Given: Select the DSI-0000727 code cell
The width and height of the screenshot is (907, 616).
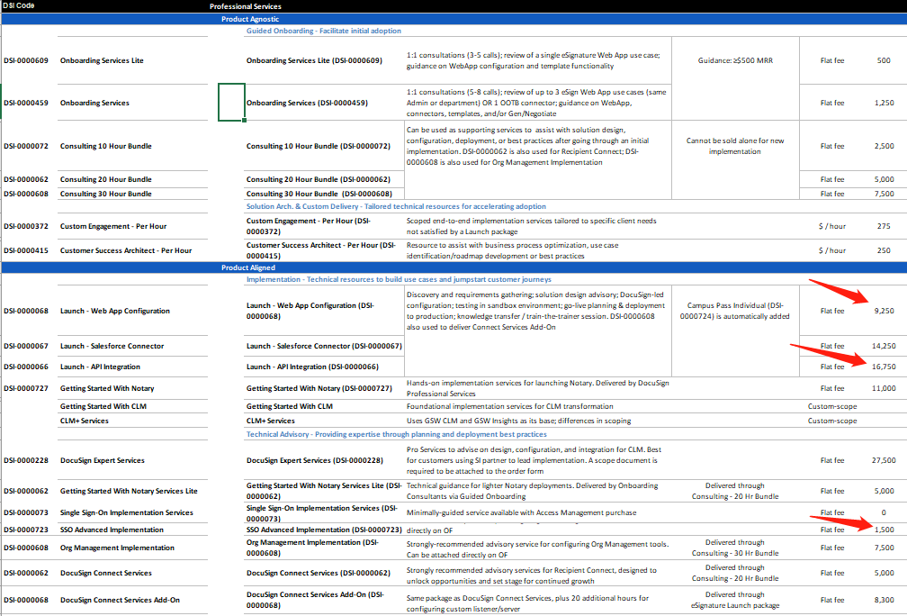Looking at the screenshot, I should coord(26,388).
